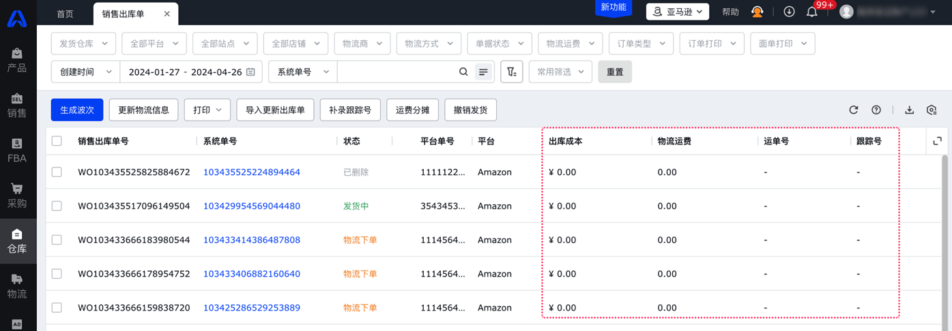952x331 pixels.
Task: Open system order link 103435525224894464
Action: click(251, 172)
